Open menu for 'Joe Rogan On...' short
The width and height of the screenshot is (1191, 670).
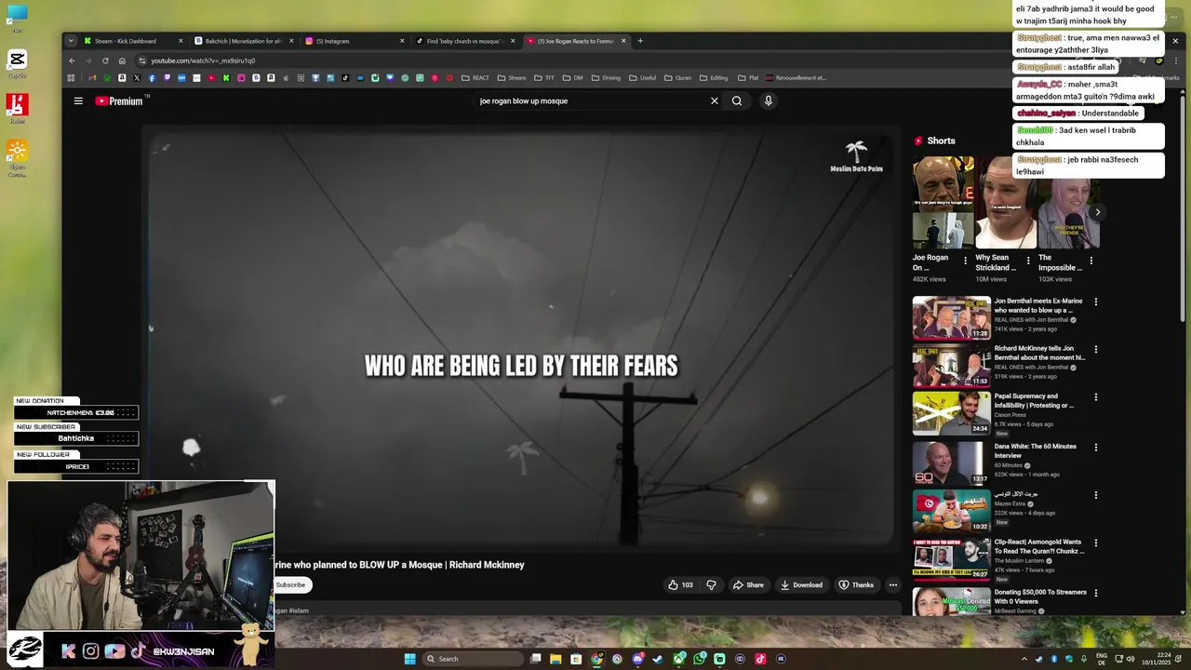(965, 261)
